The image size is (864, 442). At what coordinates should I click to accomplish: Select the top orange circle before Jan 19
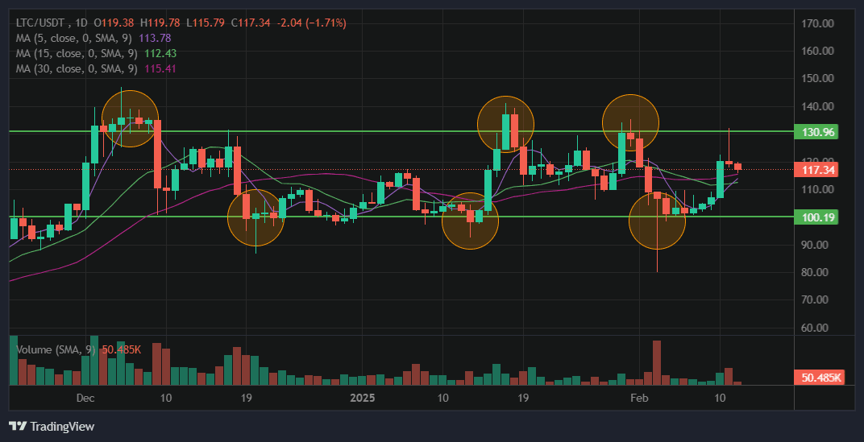[x=505, y=124]
